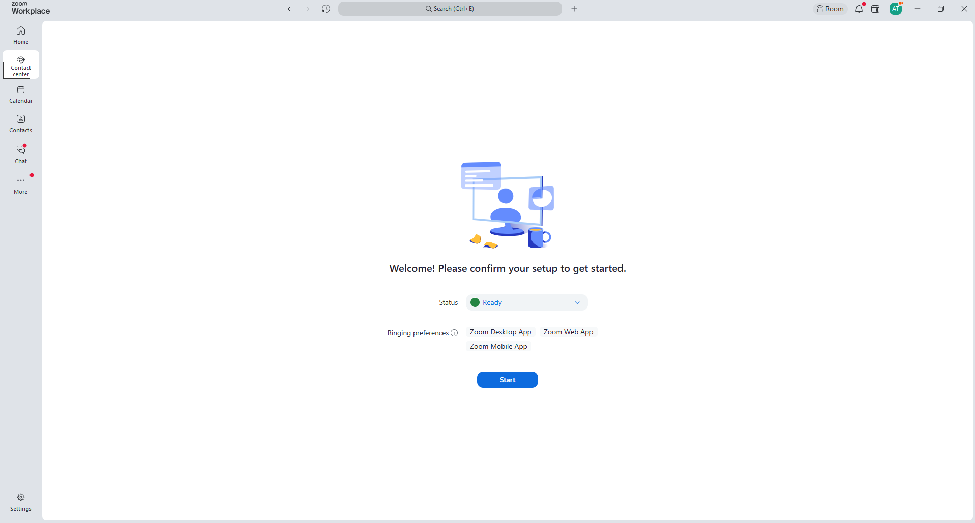Image resolution: width=975 pixels, height=523 pixels.
Task: Open the Chat sidebar icon
Action: click(21, 155)
